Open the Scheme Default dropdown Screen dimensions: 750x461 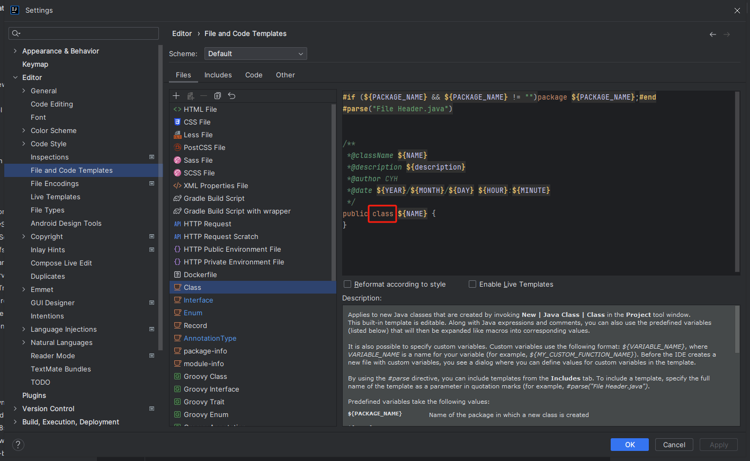[255, 54]
